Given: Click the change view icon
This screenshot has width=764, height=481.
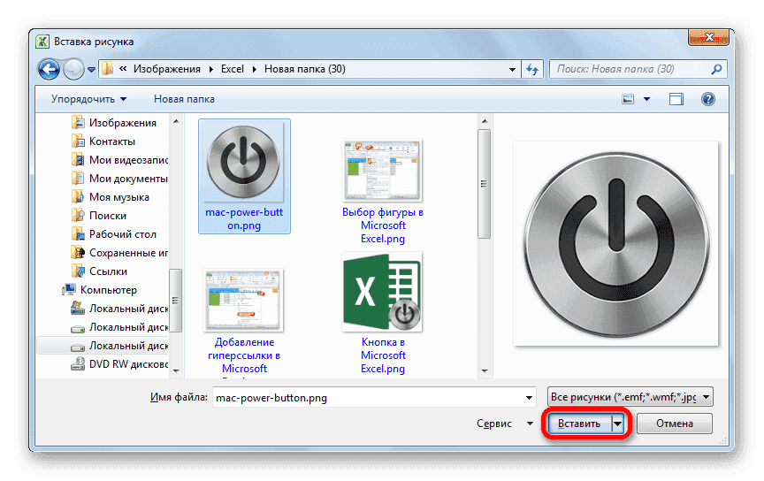Looking at the screenshot, I should coord(628,99).
